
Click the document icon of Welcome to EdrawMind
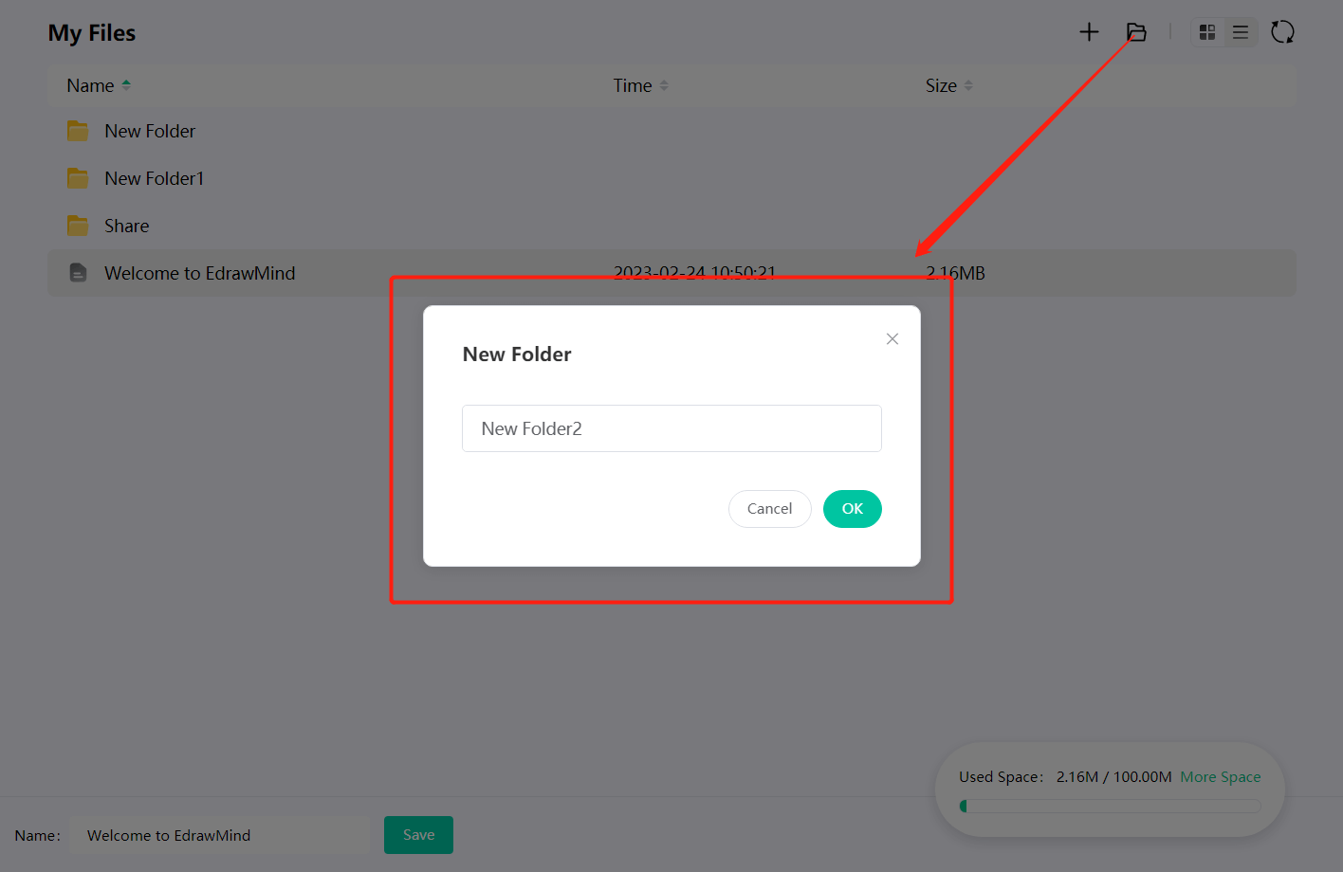point(79,273)
